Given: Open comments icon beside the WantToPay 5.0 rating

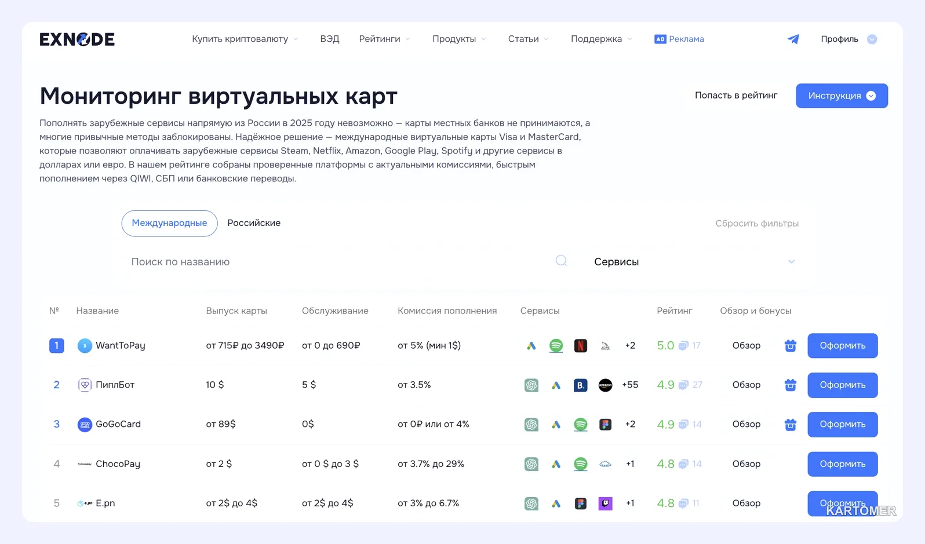Looking at the screenshot, I should [x=683, y=346].
